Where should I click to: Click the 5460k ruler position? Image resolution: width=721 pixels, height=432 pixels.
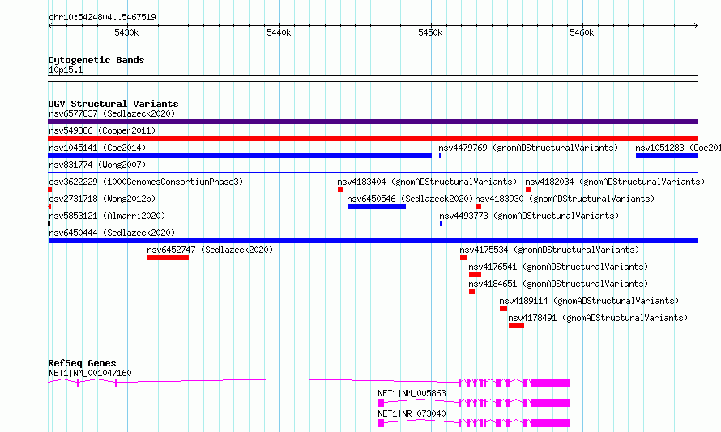[x=582, y=32]
